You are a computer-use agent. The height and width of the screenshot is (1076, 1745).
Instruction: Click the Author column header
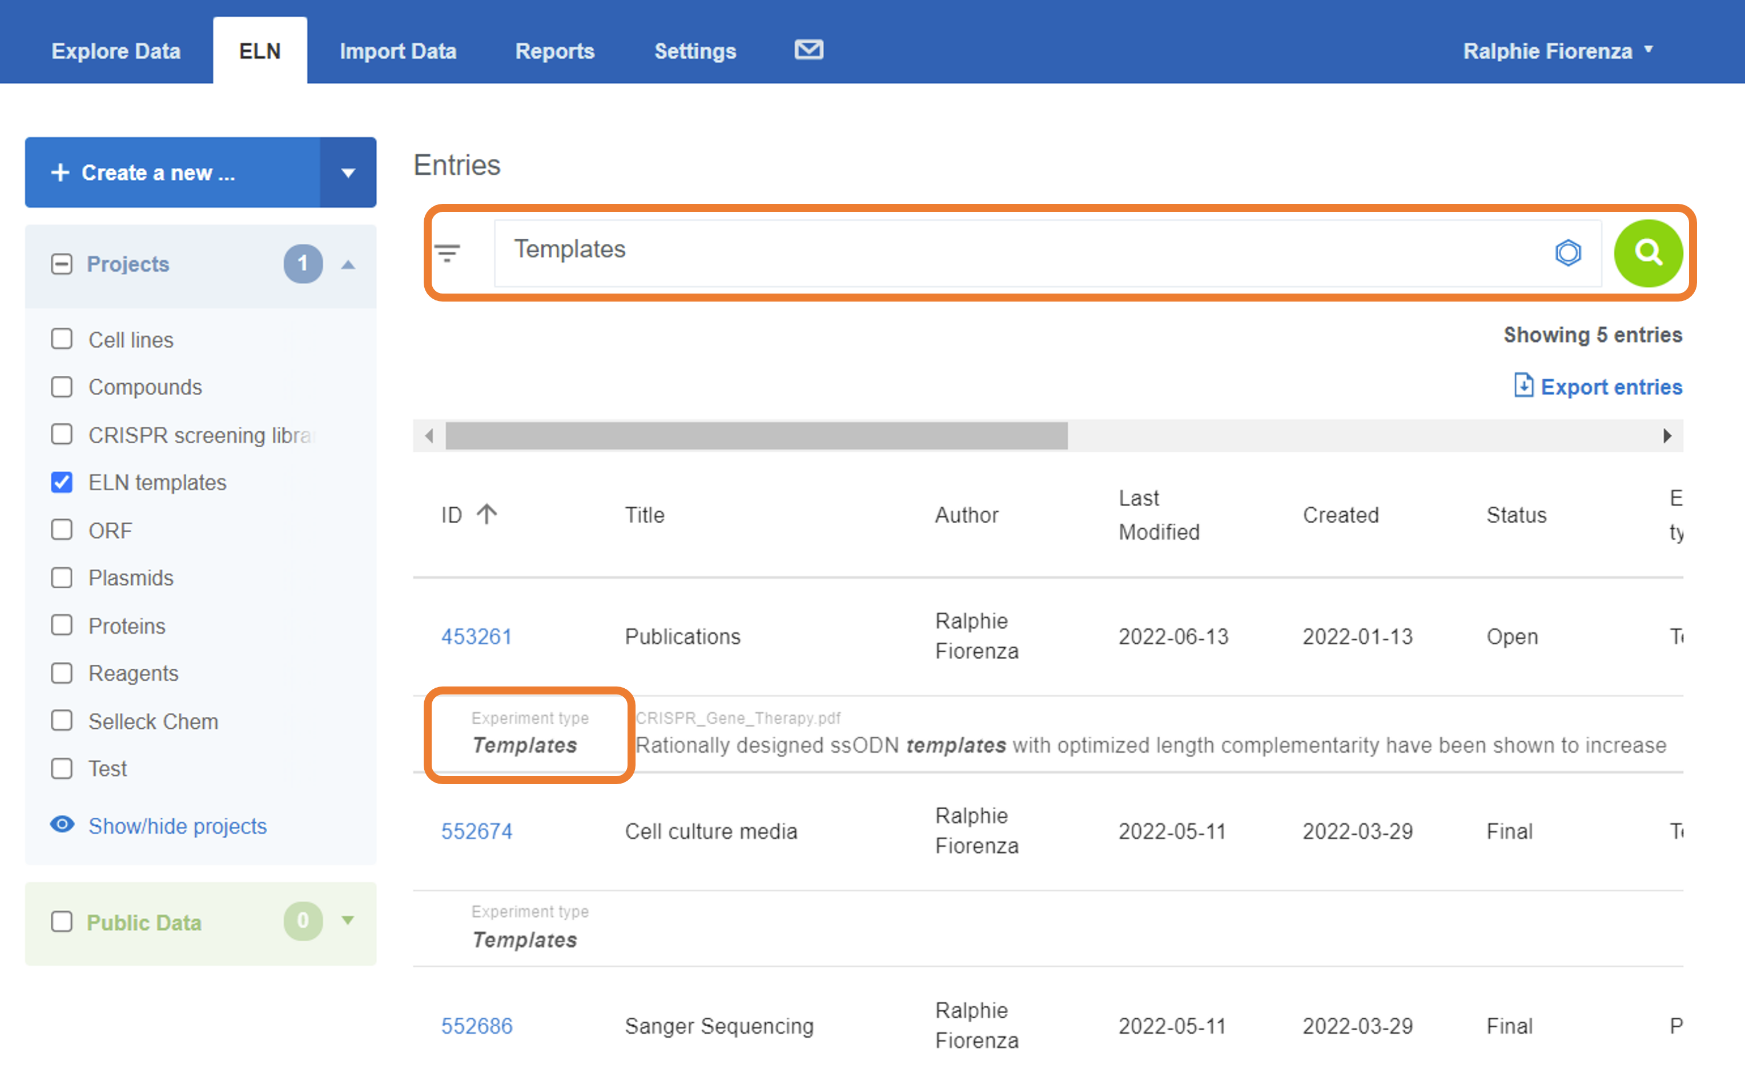click(966, 515)
